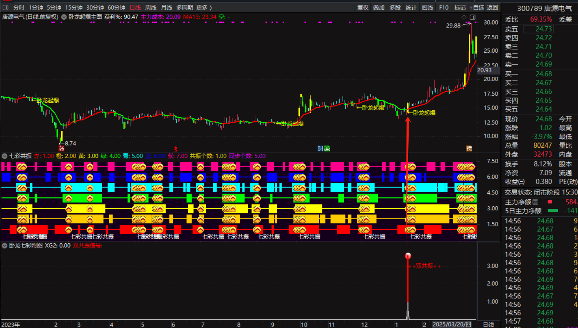Screen dimensions: 578x328
Task: Click the green '减' event marker
Action: point(327,149)
